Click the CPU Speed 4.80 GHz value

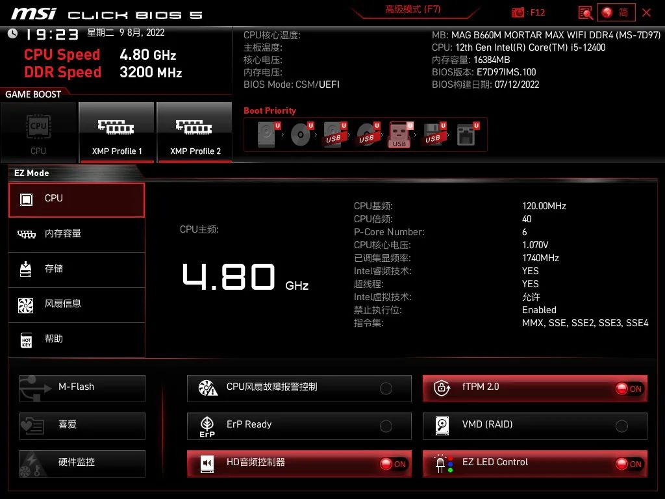point(147,55)
